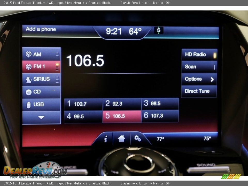Toggle station Scan
Viewport: 248px width, 186px height.
(x=199, y=67)
